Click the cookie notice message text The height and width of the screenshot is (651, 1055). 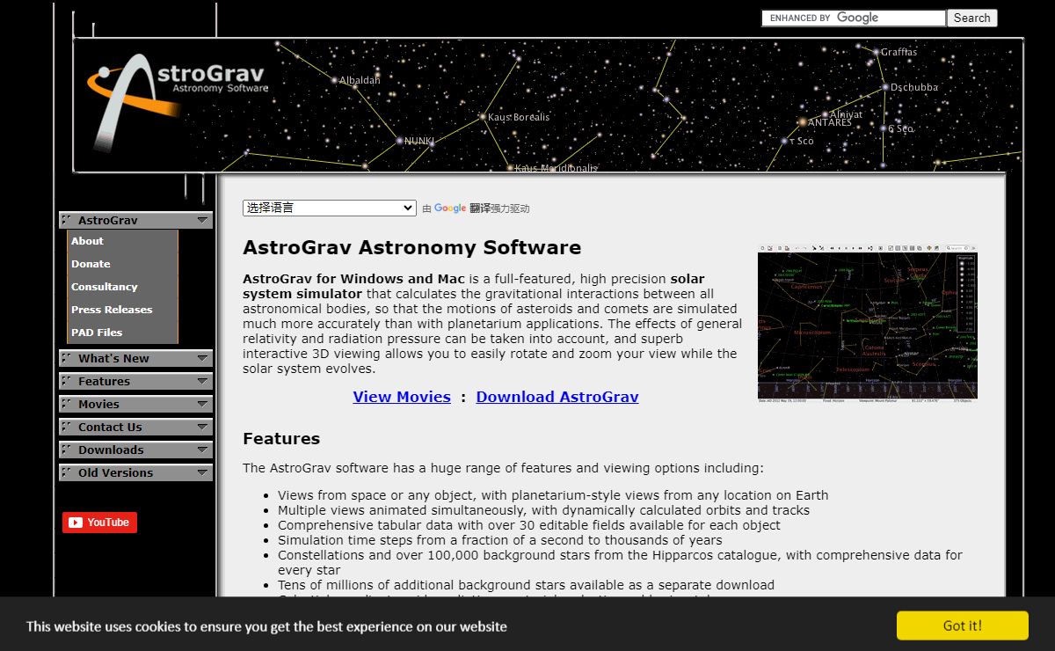point(266,626)
